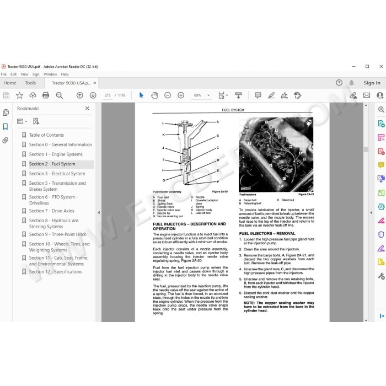This screenshot has width=386, height=386.
Task: Click the share link icon
Action: [353, 95]
